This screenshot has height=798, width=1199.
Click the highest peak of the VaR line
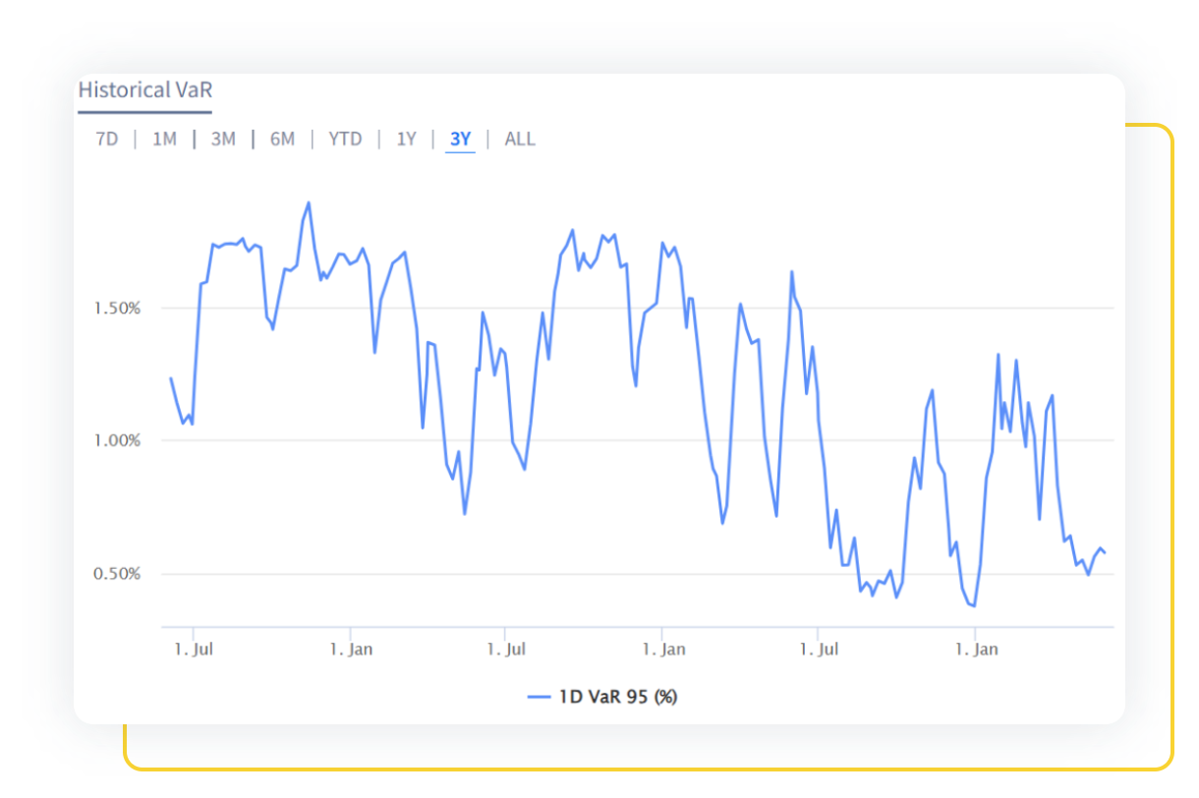[x=309, y=203]
